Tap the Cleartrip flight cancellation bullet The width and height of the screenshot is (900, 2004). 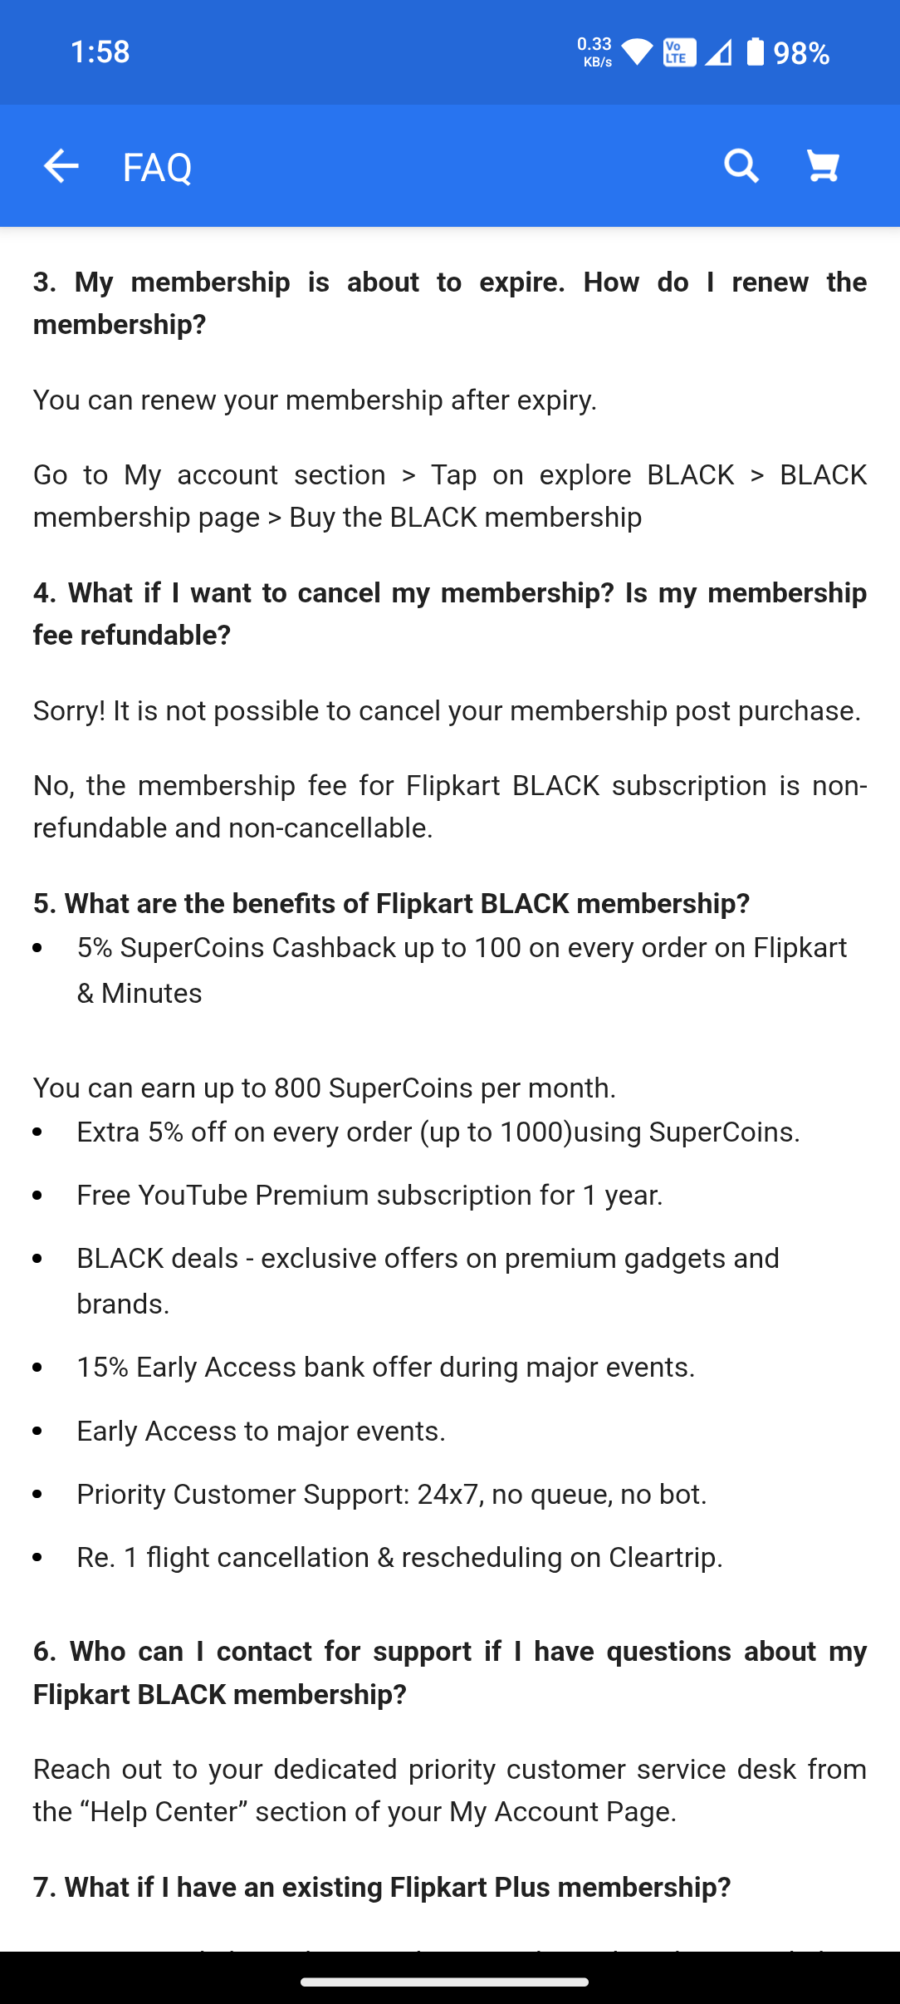point(399,1557)
